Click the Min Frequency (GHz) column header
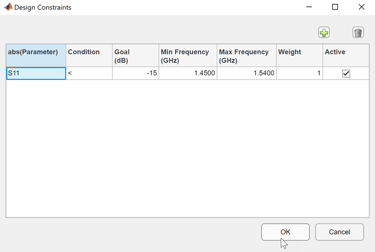Screen dimensions: 375x252 [187, 55]
